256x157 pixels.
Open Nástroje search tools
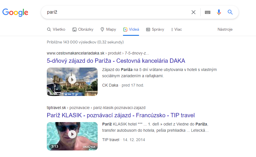pos(225,30)
